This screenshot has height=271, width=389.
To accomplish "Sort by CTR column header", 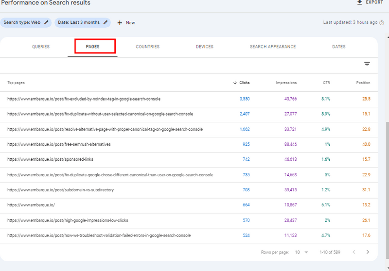I will (x=326, y=83).
